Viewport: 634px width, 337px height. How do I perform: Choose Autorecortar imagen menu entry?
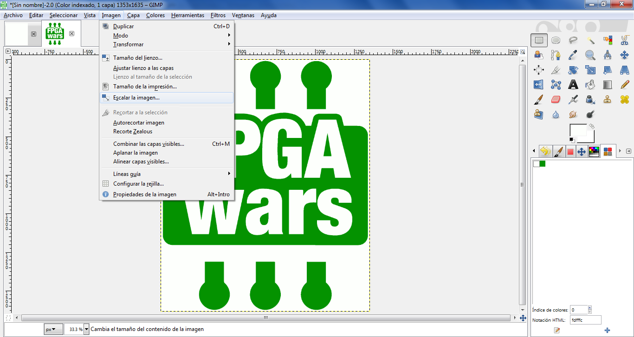point(167,123)
